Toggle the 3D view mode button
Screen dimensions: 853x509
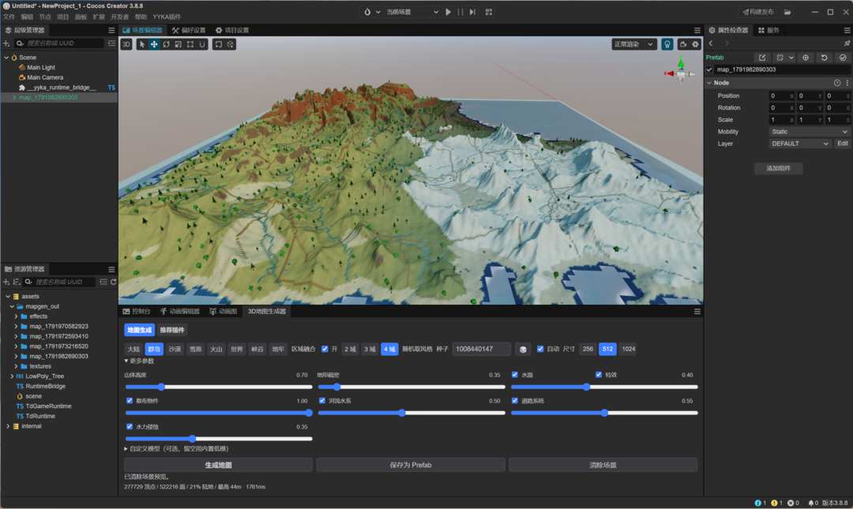[x=126, y=45]
